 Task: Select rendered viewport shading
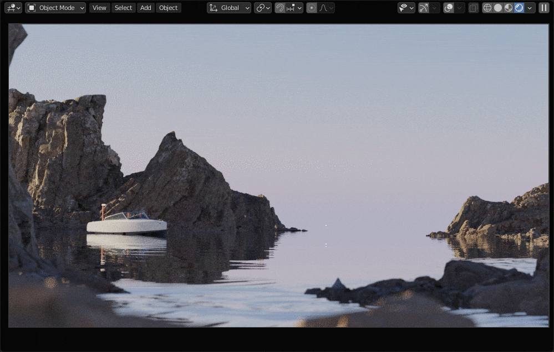(x=519, y=8)
